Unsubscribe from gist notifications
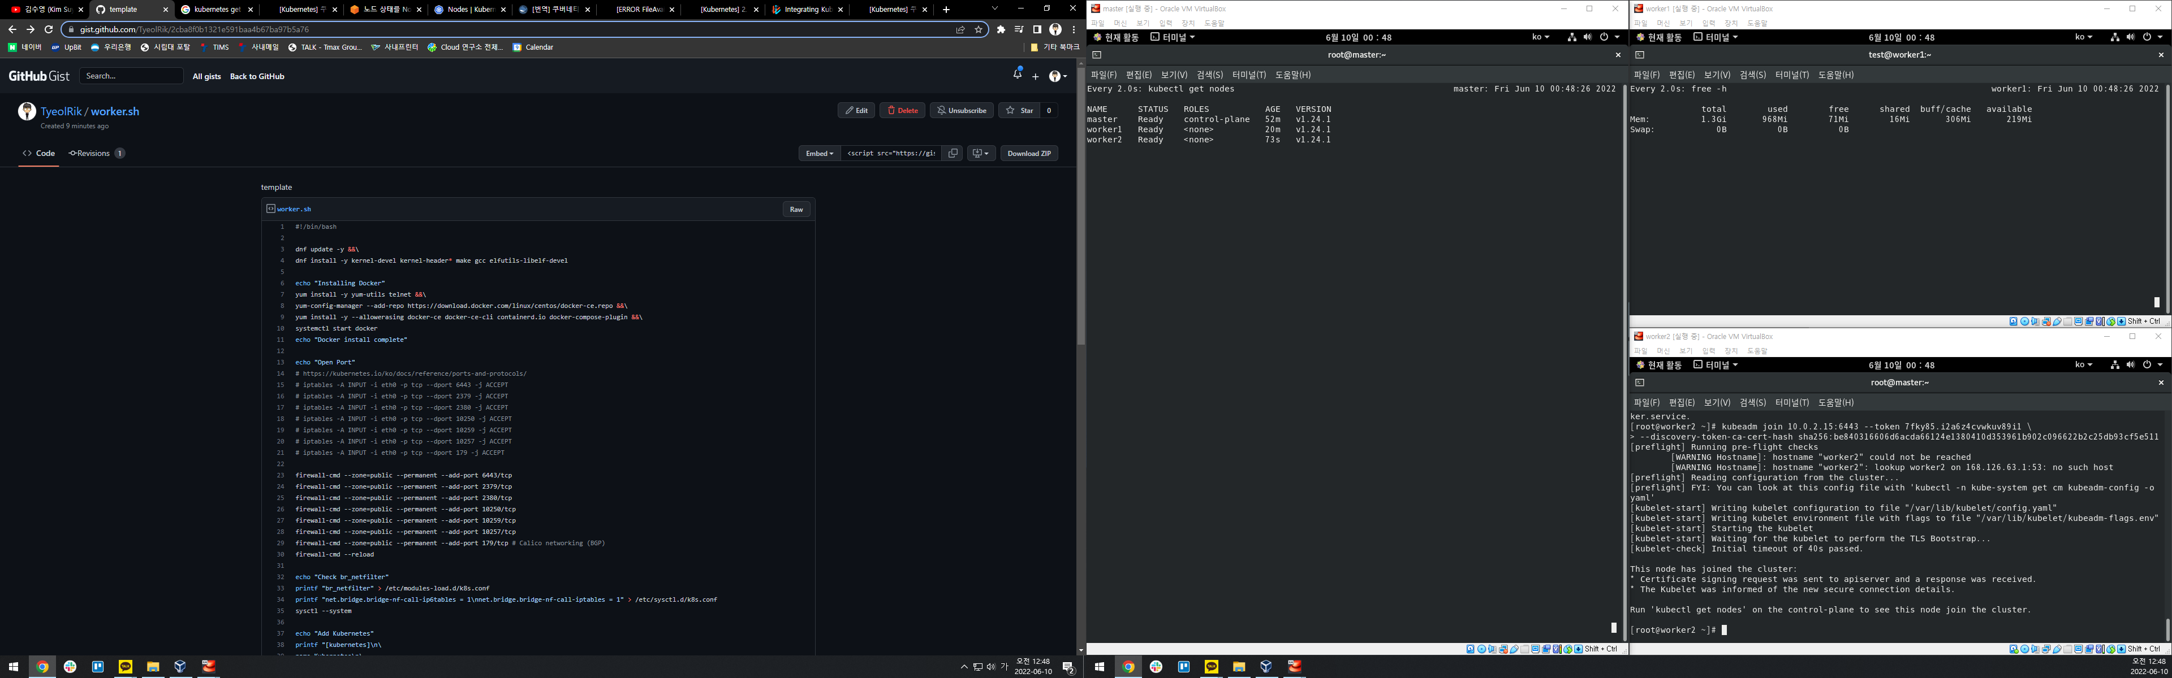This screenshot has height=678, width=2172. tap(961, 110)
